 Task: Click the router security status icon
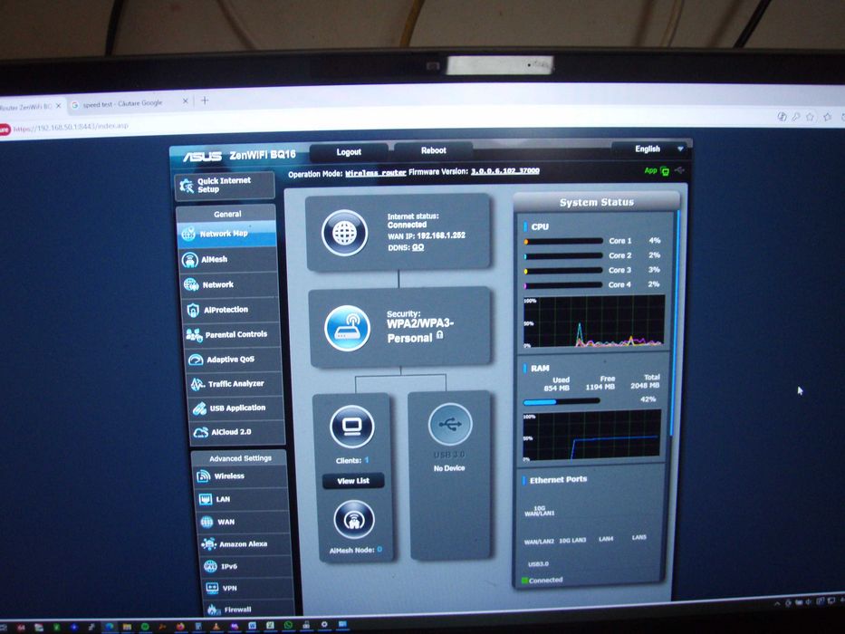click(348, 328)
